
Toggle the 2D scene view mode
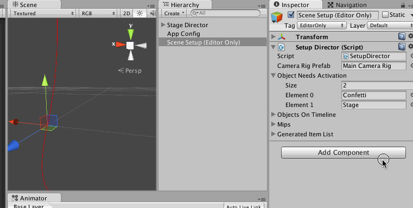click(x=126, y=13)
